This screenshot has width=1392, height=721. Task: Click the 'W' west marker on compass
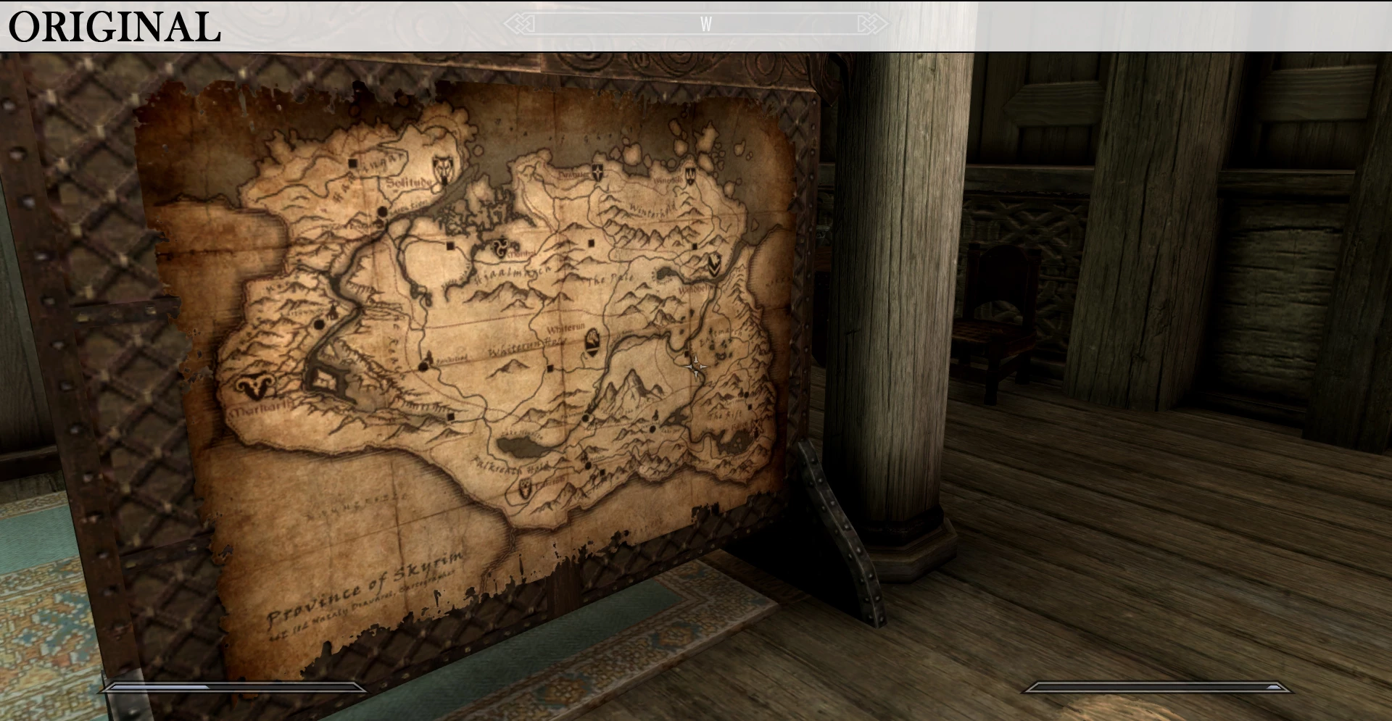tap(705, 25)
